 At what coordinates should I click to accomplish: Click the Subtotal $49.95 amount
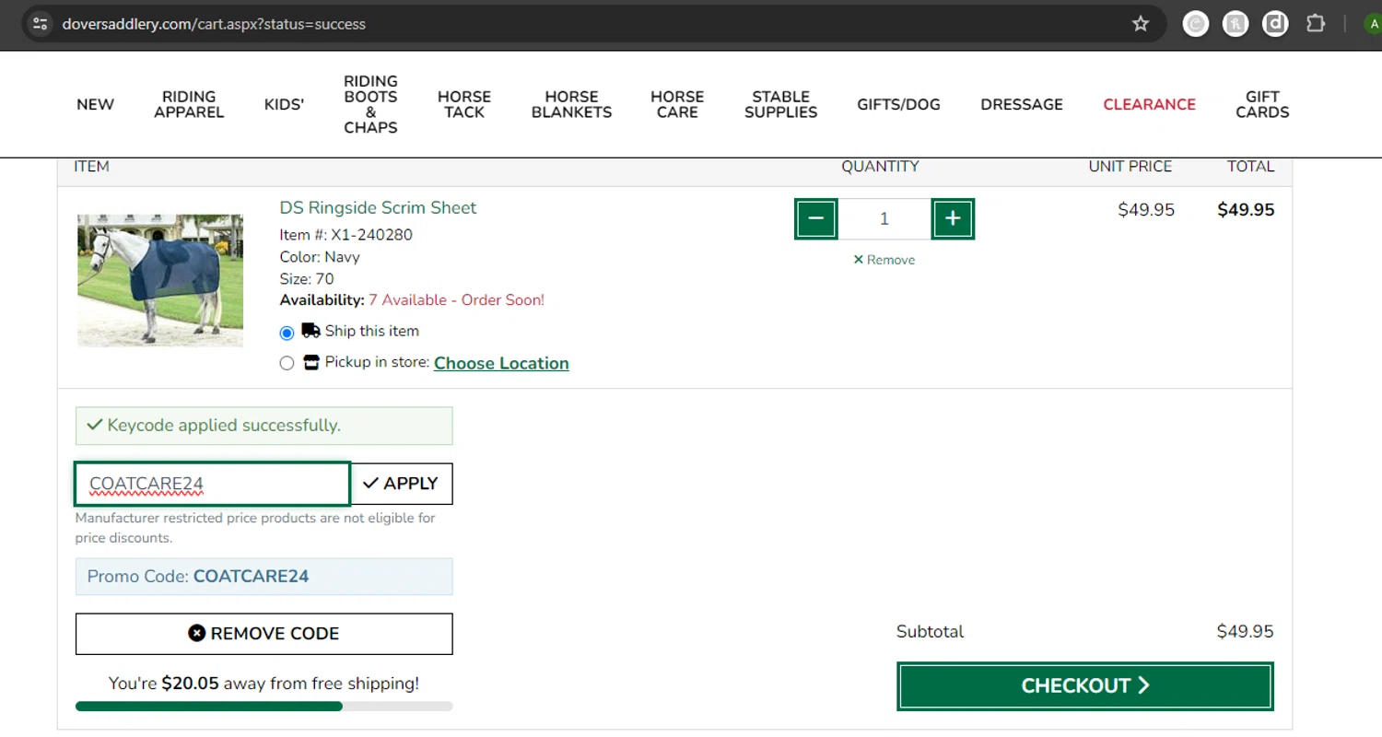(1245, 632)
